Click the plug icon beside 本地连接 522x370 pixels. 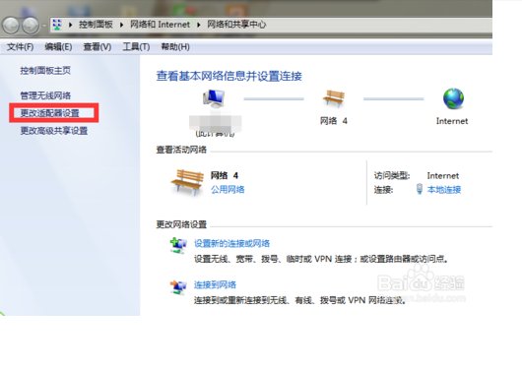click(x=420, y=189)
